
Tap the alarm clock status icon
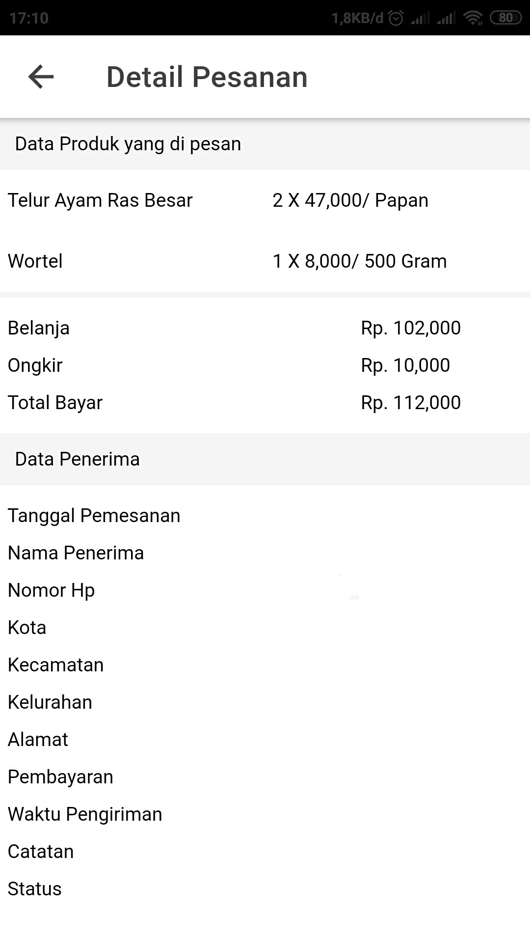pyautogui.click(x=396, y=18)
